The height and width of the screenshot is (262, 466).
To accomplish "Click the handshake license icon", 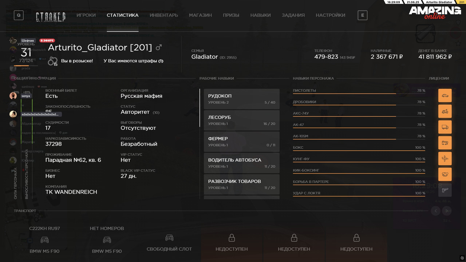I will (445, 174).
